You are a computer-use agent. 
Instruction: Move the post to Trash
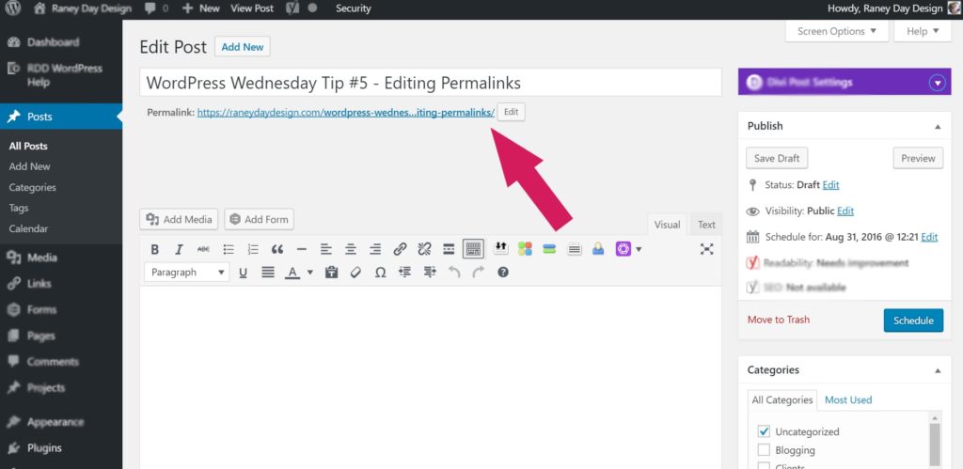(x=778, y=320)
